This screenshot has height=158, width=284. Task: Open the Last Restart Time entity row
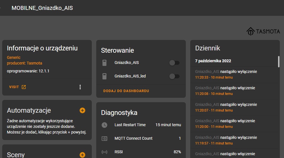click(141, 125)
